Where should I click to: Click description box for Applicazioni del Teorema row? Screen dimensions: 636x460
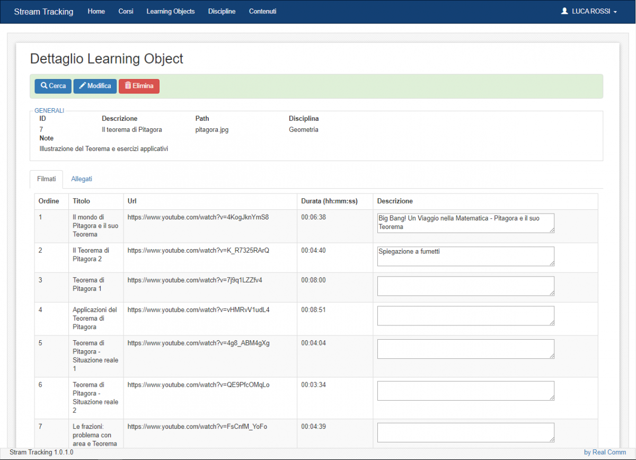point(465,315)
